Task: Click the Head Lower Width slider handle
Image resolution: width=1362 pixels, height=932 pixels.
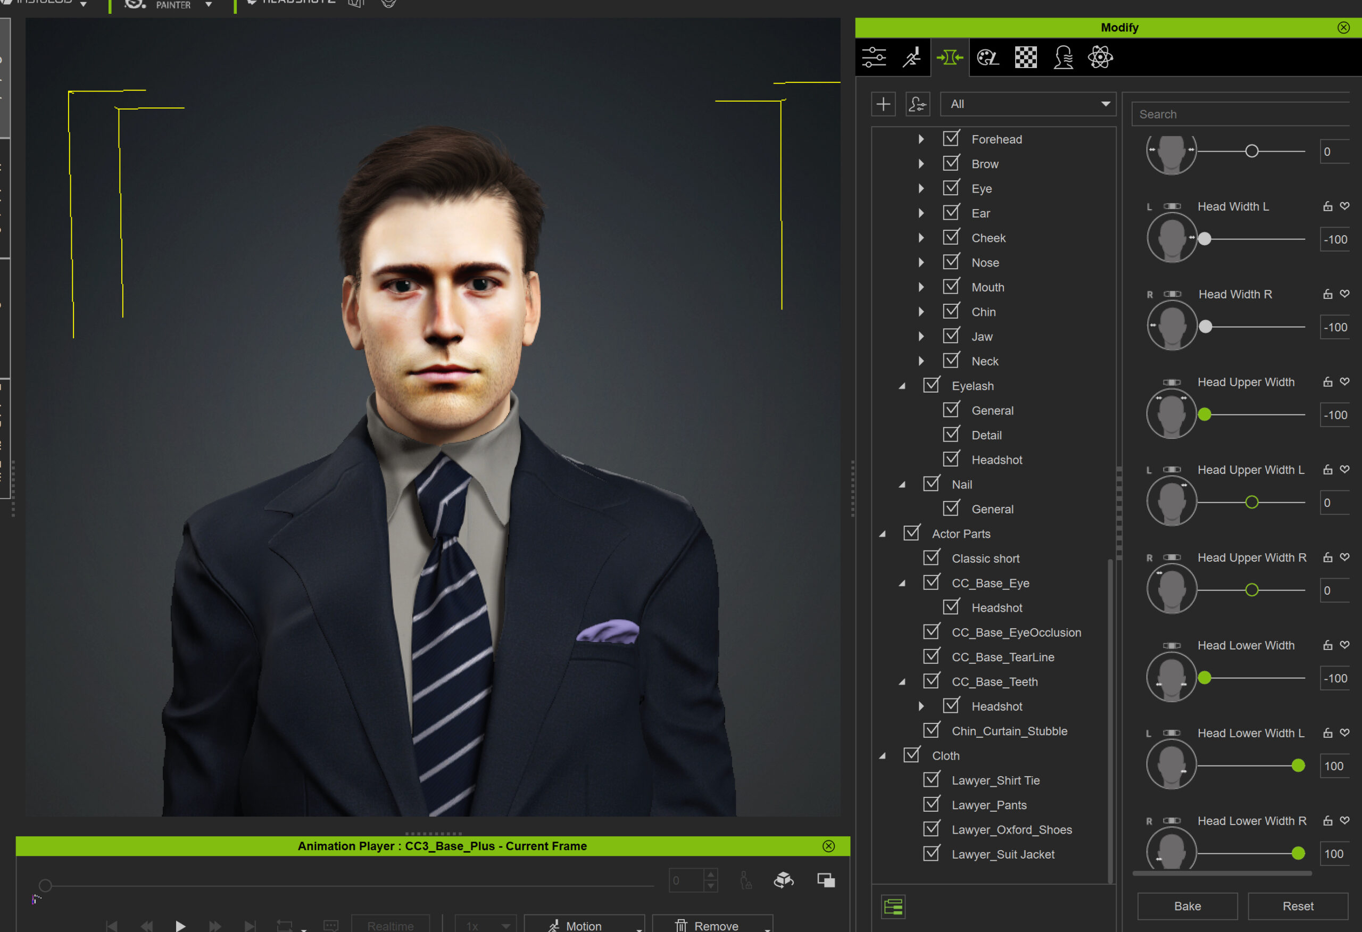Action: pyautogui.click(x=1205, y=678)
